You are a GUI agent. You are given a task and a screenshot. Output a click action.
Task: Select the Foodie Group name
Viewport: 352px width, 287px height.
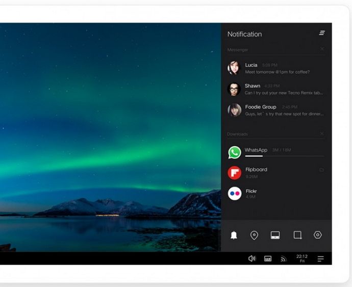tap(261, 107)
